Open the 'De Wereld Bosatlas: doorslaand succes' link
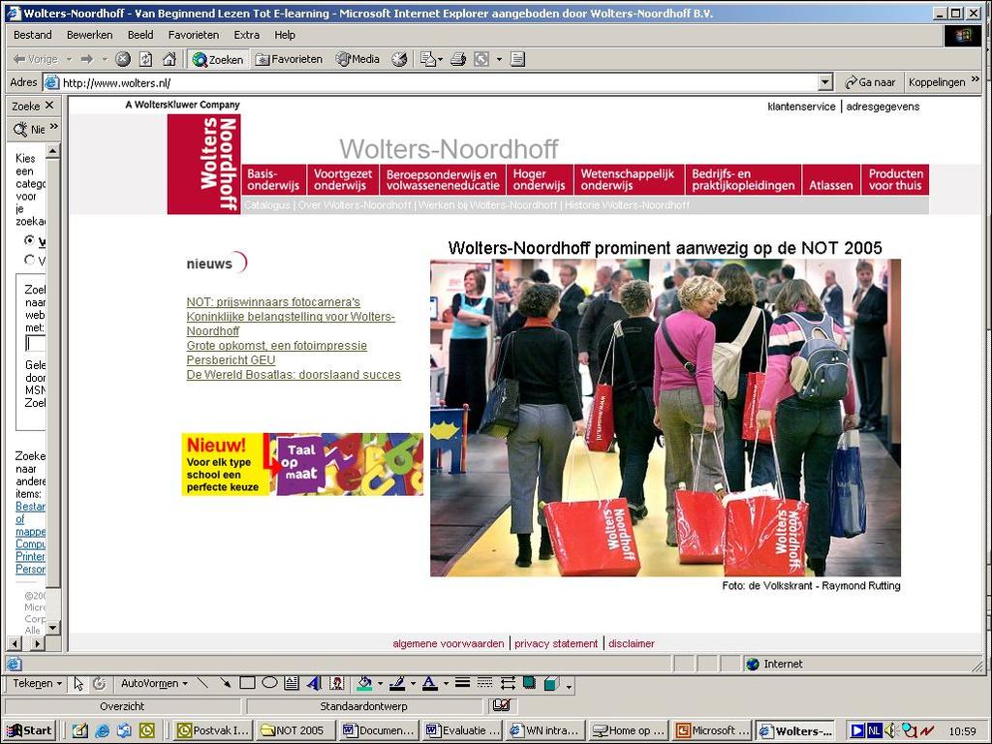This screenshot has width=992, height=744. click(x=294, y=375)
